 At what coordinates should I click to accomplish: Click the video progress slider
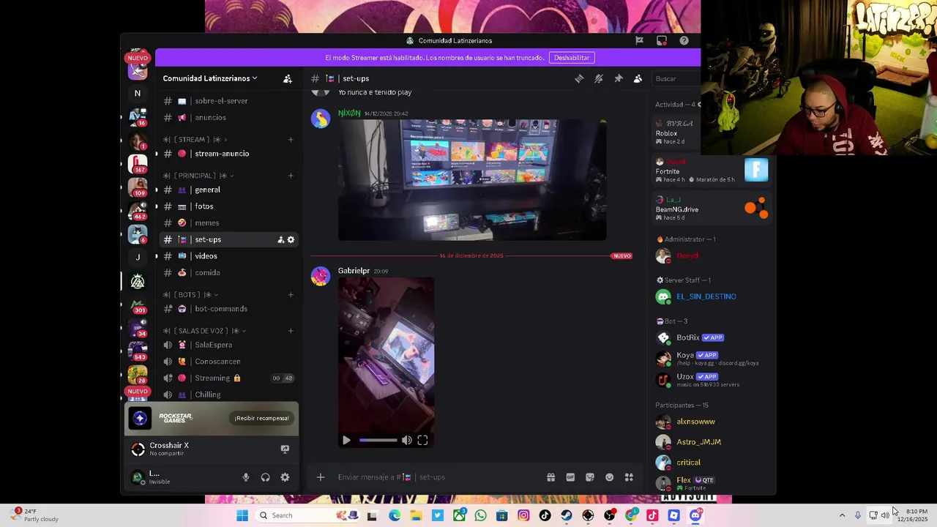point(378,440)
